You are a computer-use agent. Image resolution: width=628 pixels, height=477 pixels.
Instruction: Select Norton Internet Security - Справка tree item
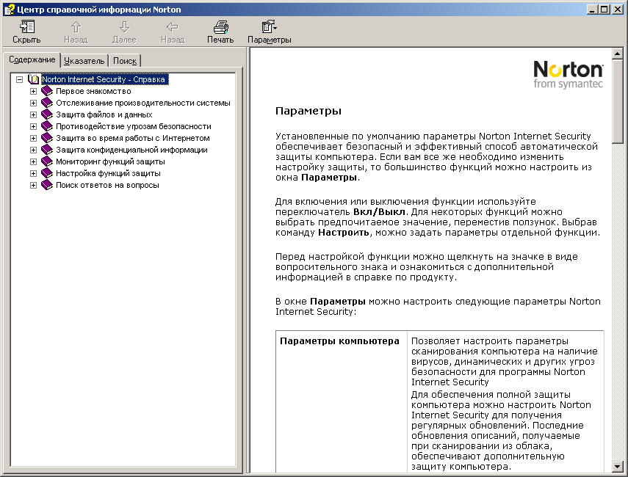click(x=104, y=79)
